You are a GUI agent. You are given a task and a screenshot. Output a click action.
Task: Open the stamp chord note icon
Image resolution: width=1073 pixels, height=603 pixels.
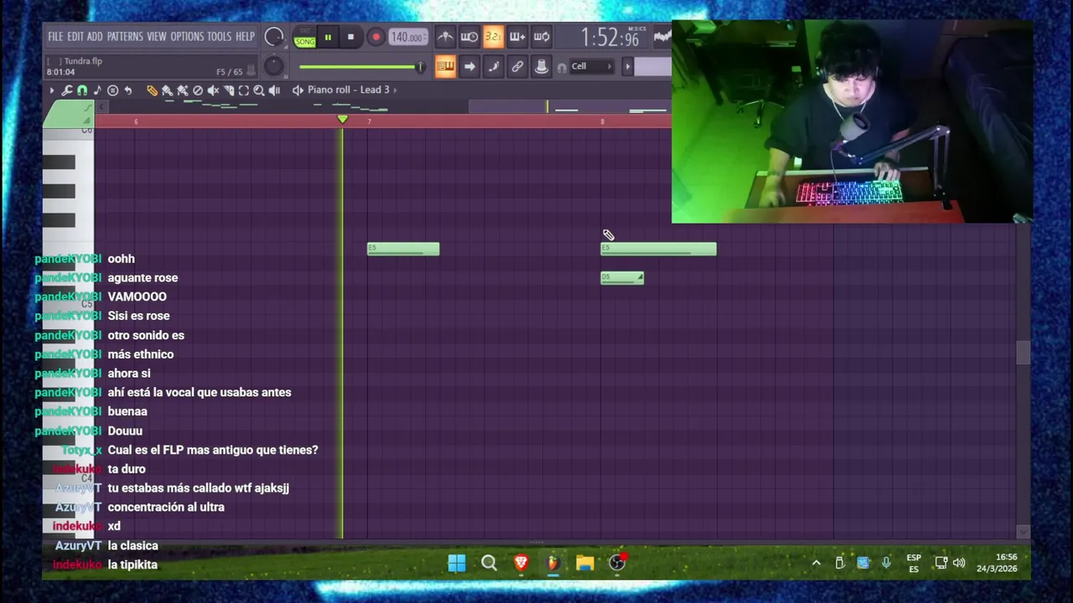pos(98,90)
